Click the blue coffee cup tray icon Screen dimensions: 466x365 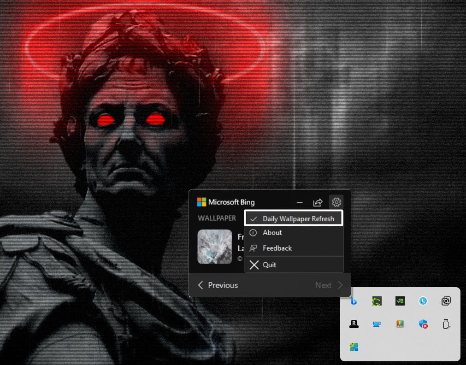[377, 324]
